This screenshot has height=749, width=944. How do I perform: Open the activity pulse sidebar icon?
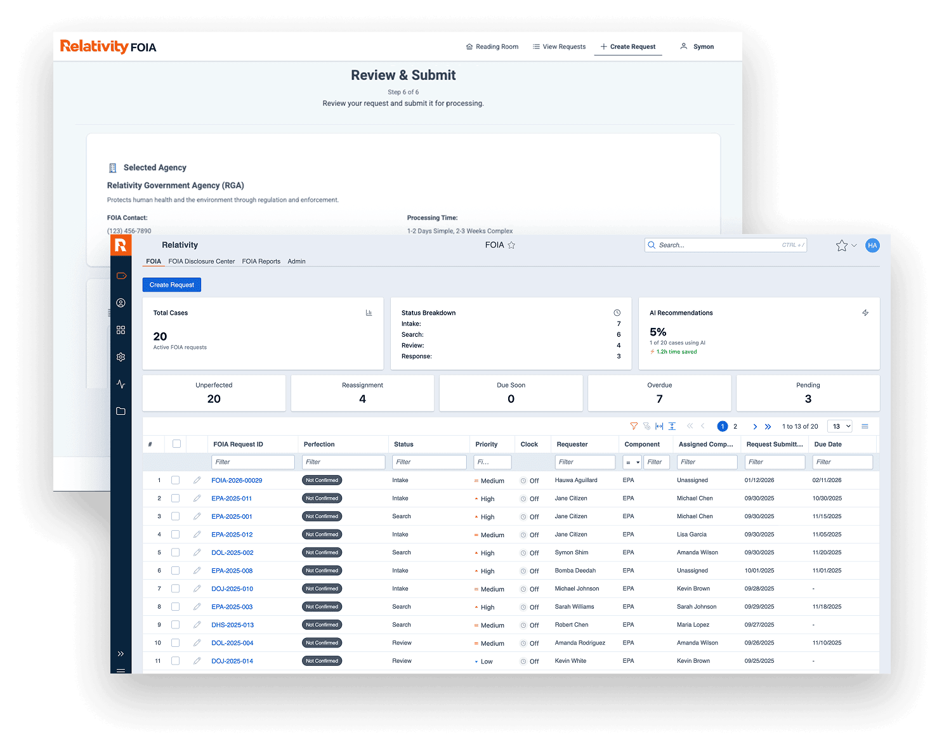click(121, 384)
